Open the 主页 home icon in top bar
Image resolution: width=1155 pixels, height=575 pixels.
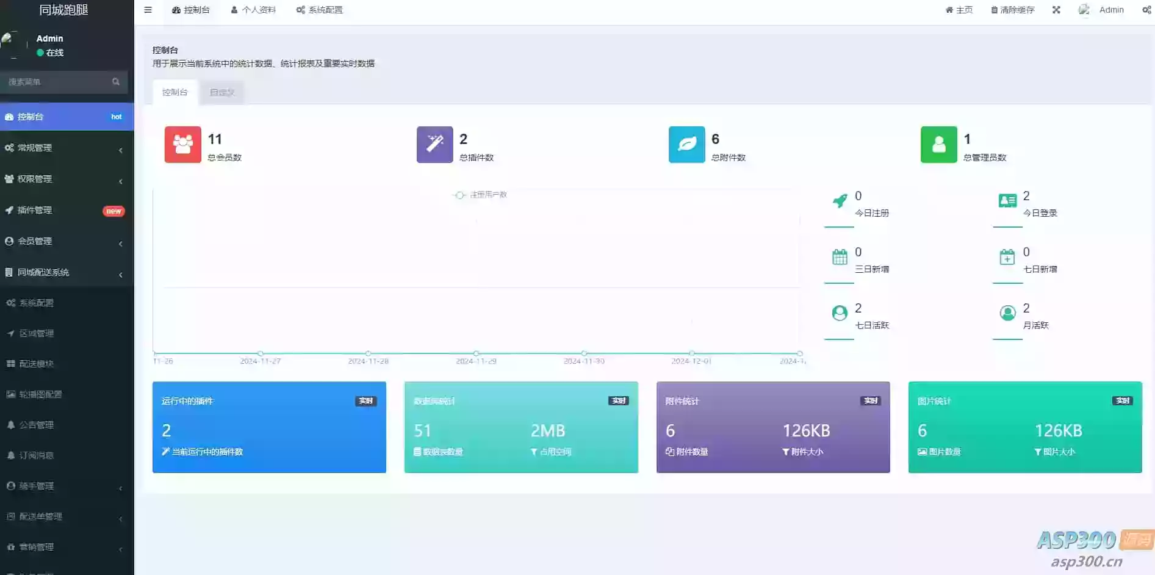coord(959,10)
